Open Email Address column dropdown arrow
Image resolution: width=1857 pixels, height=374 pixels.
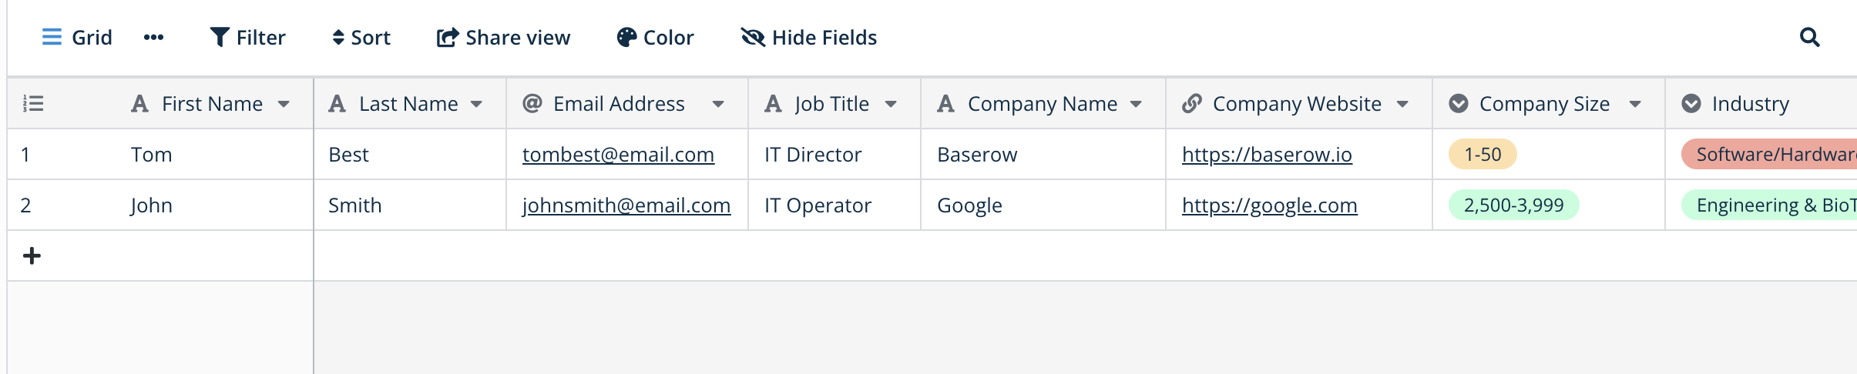(x=718, y=104)
